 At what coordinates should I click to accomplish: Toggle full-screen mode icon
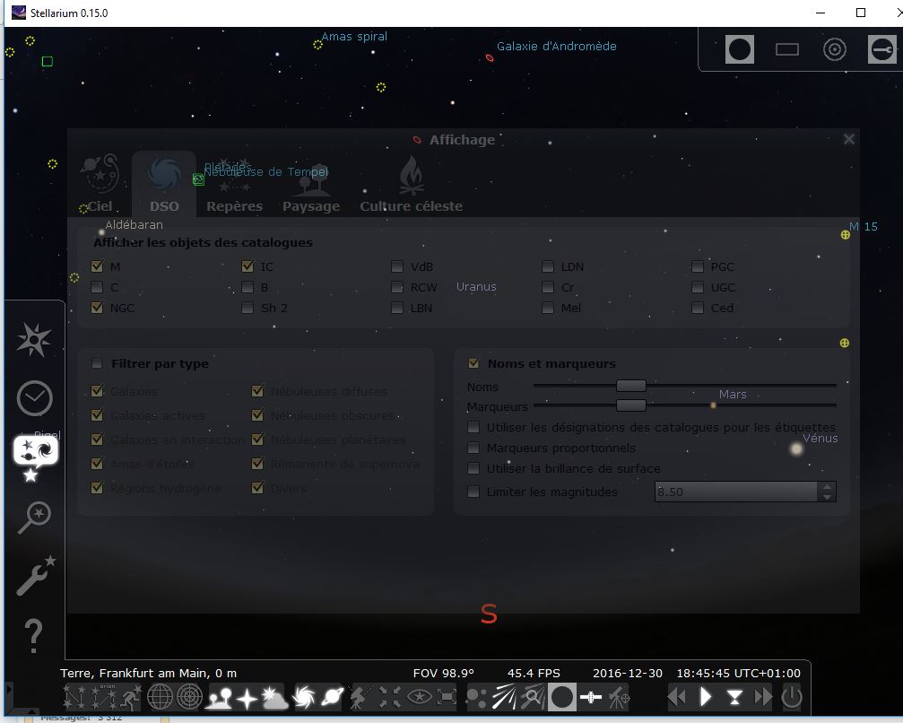coord(447,697)
